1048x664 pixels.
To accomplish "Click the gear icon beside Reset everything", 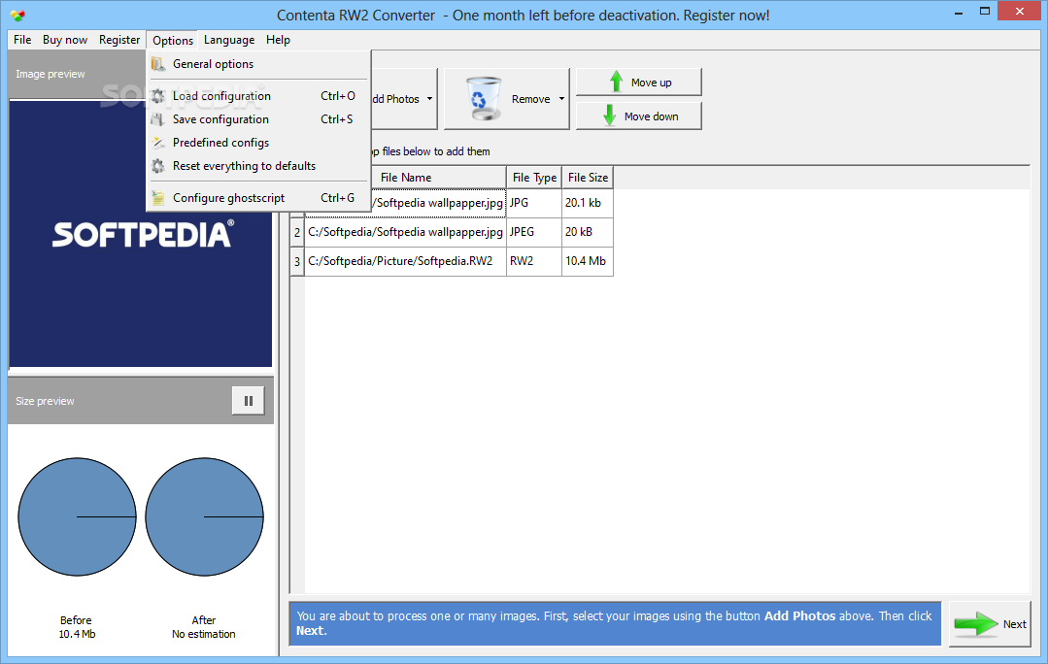I will pyautogui.click(x=157, y=166).
